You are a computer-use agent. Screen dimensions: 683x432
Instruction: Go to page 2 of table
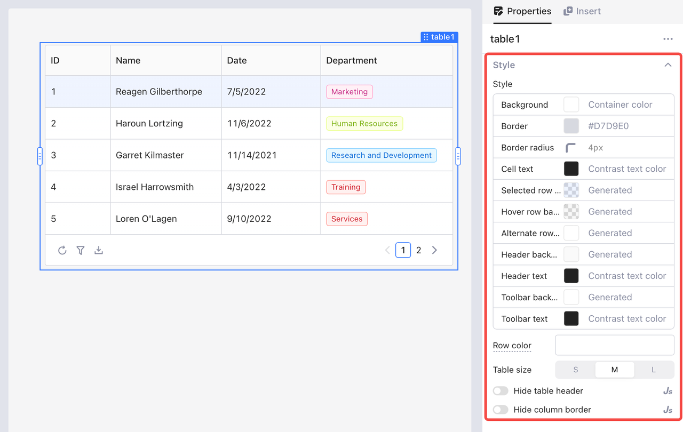419,250
